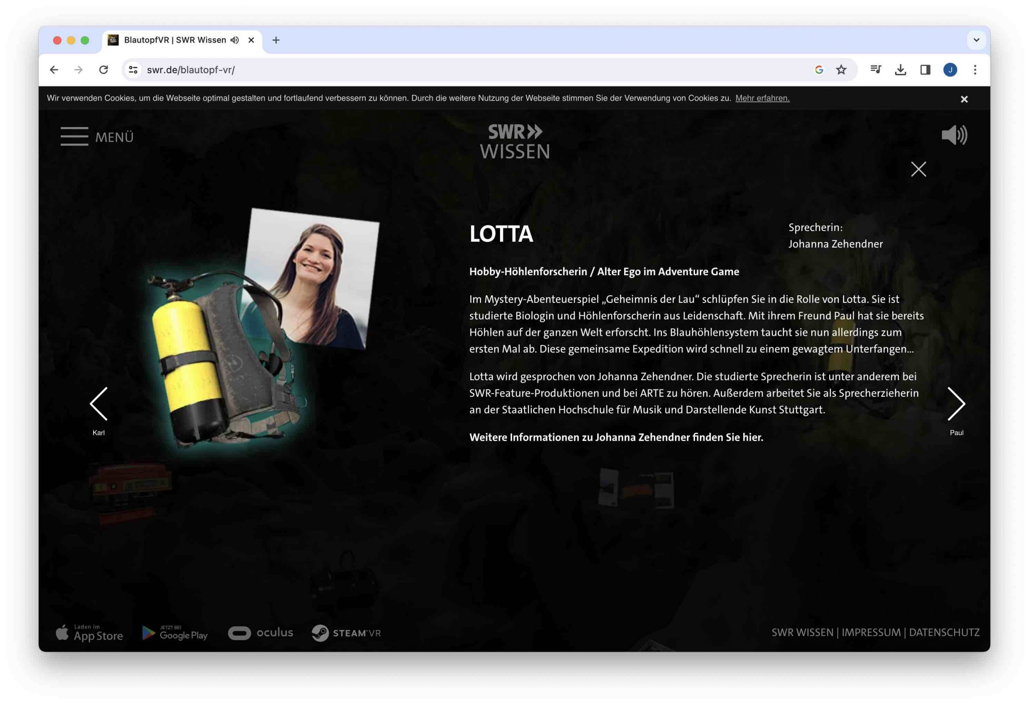Open the DATENSCHUTZ footer link

[x=944, y=632]
